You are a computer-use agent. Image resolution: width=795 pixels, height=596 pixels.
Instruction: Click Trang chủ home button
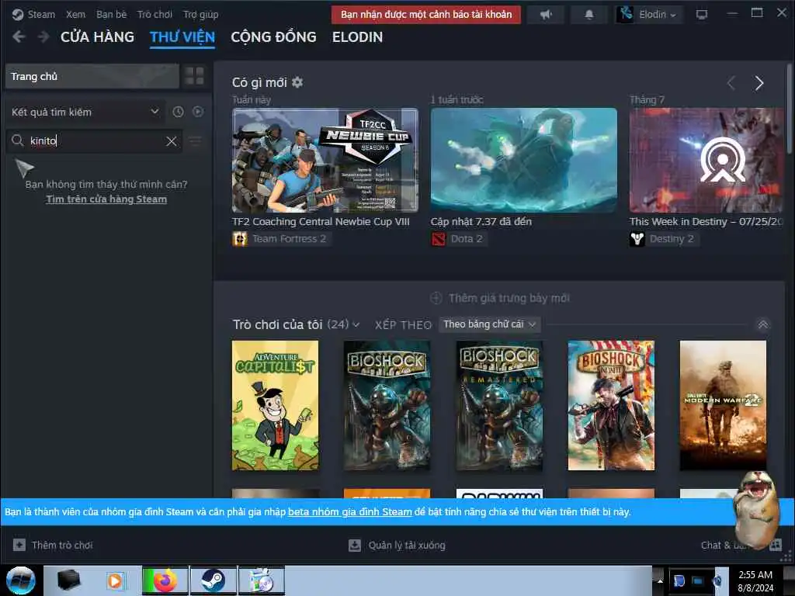[x=92, y=76]
